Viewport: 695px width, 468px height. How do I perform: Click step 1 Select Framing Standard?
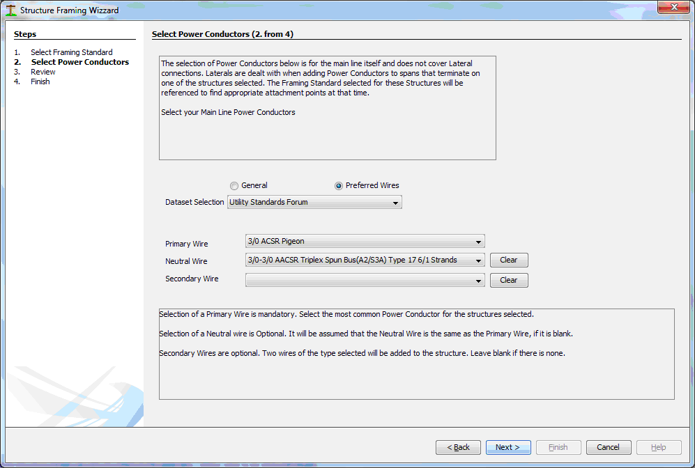pos(71,52)
